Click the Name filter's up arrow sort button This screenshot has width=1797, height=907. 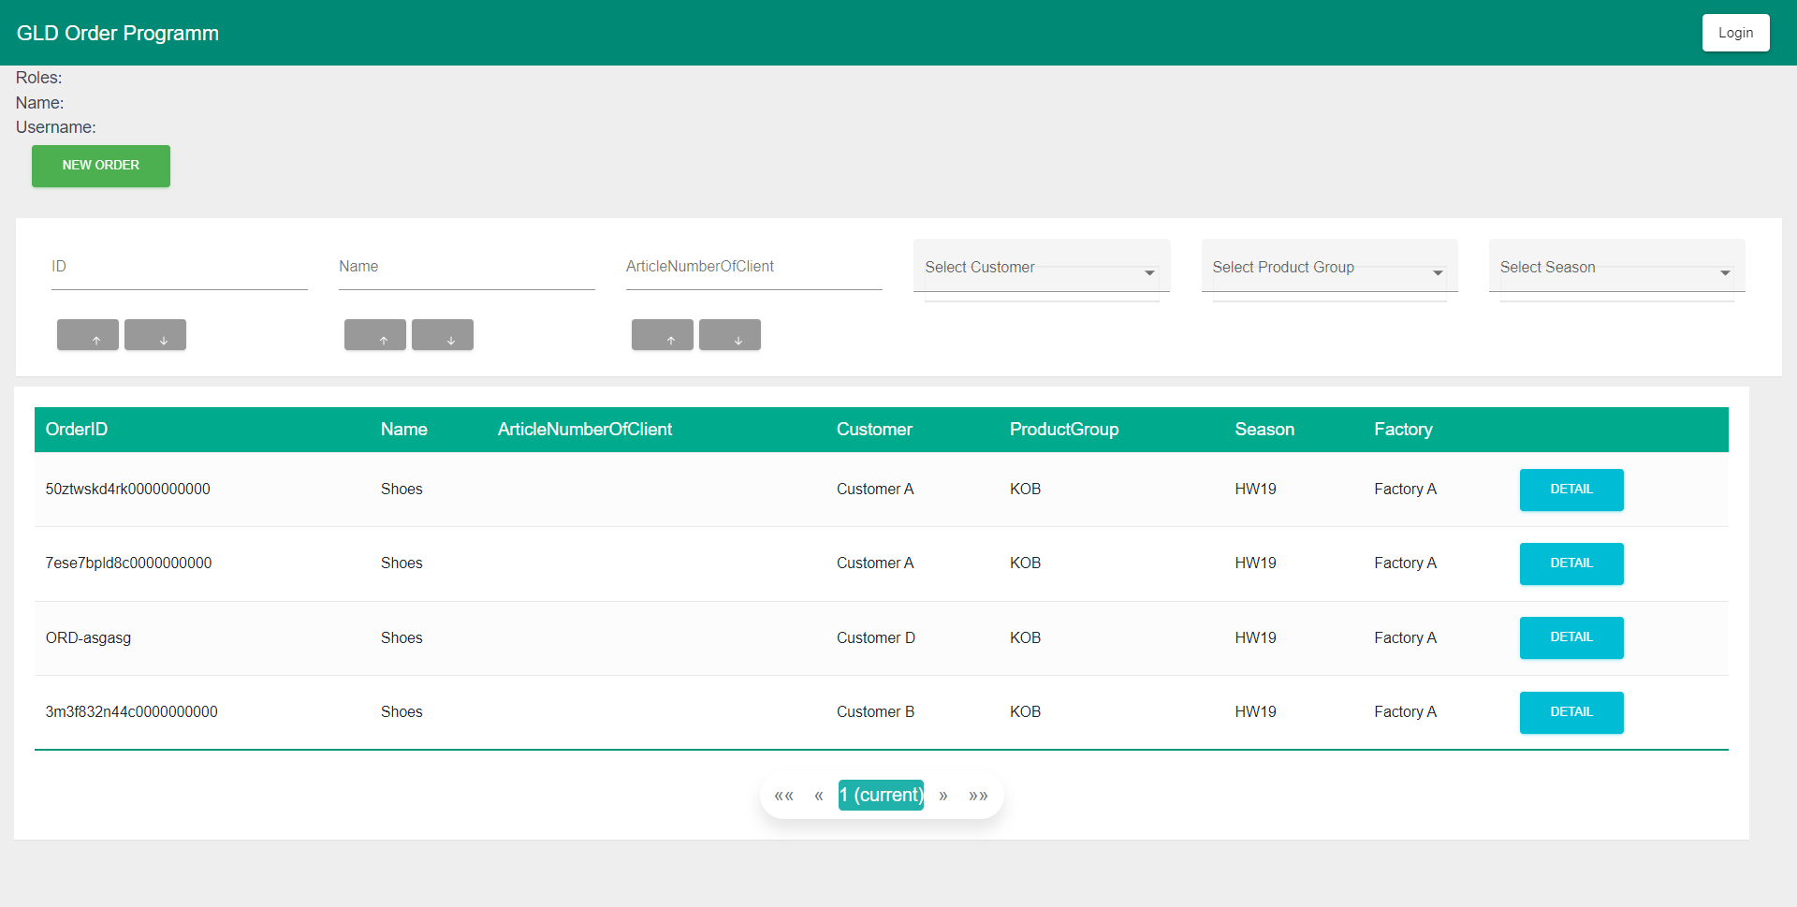[375, 335]
